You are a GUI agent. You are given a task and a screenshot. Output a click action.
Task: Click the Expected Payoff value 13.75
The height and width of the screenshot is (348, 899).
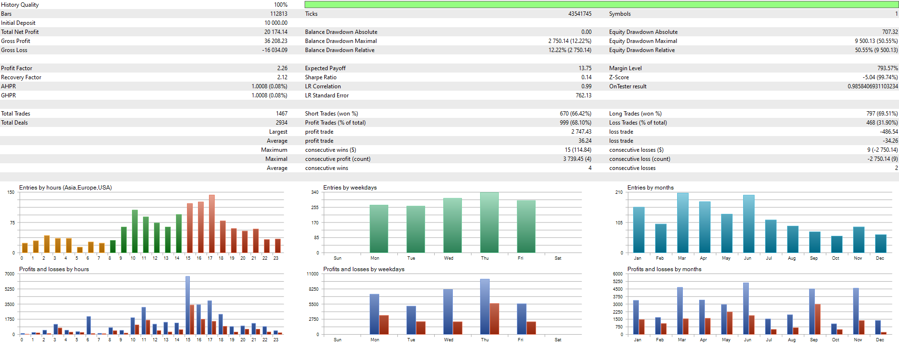pyautogui.click(x=585, y=68)
